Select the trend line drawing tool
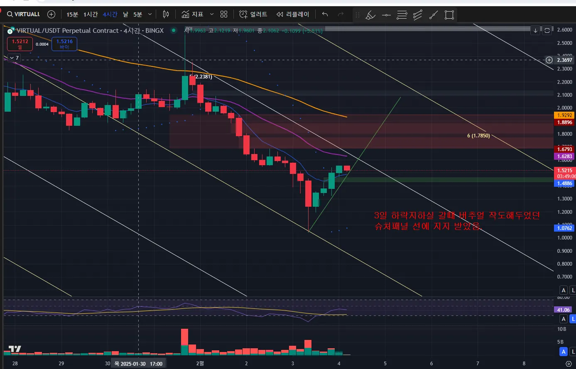 (434, 15)
